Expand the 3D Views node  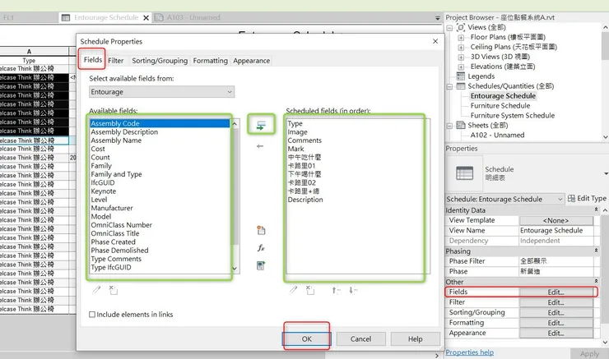pyautogui.click(x=461, y=57)
